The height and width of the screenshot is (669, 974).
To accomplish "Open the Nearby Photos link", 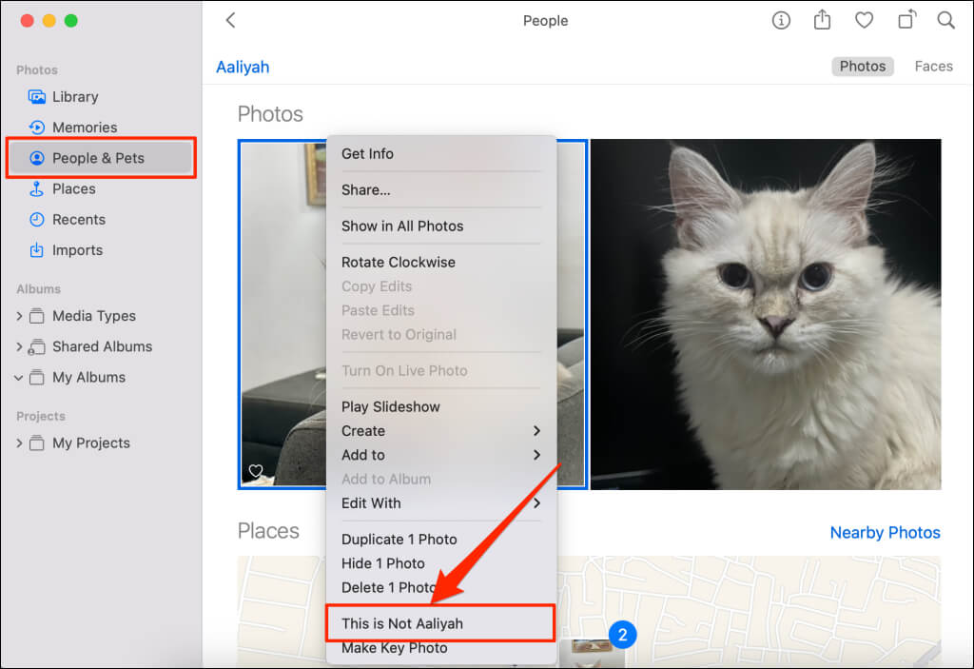I will [885, 533].
